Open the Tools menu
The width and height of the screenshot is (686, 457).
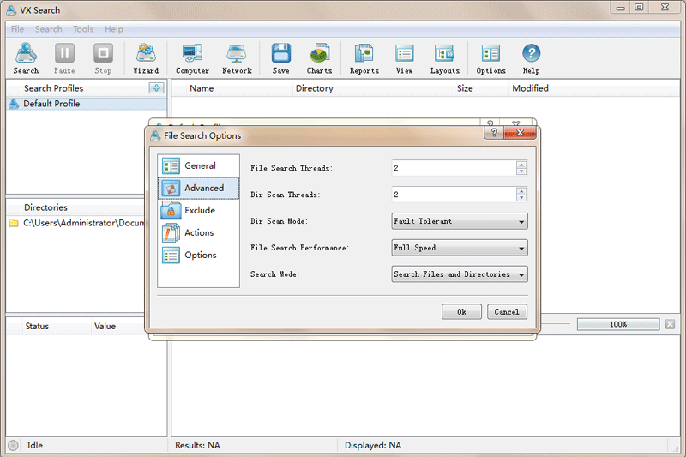tap(83, 29)
